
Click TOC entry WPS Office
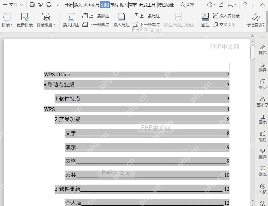click(137, 75)
